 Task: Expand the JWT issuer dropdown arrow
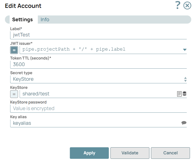click(x=185, y=50)
